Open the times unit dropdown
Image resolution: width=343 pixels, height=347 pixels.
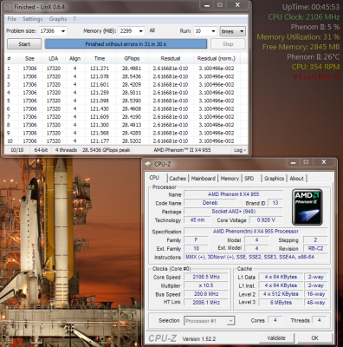pos(232,31)
